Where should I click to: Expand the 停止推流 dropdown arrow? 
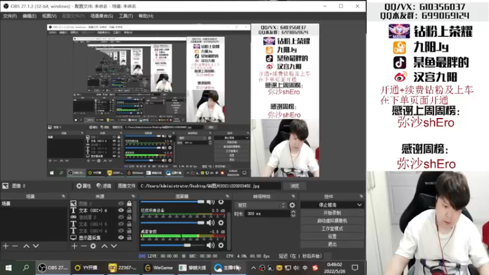(359, 205)
